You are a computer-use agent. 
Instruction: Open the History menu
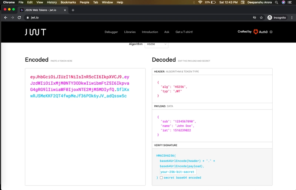(x=52, y=2)
